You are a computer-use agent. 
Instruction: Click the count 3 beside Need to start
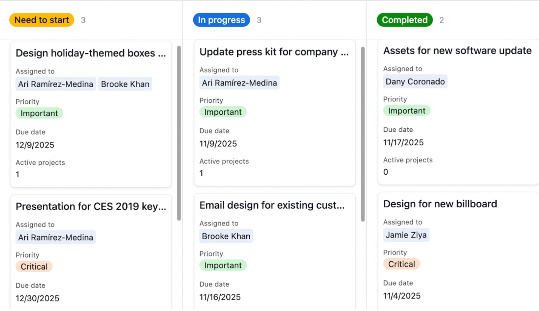(x=83, y=20)
